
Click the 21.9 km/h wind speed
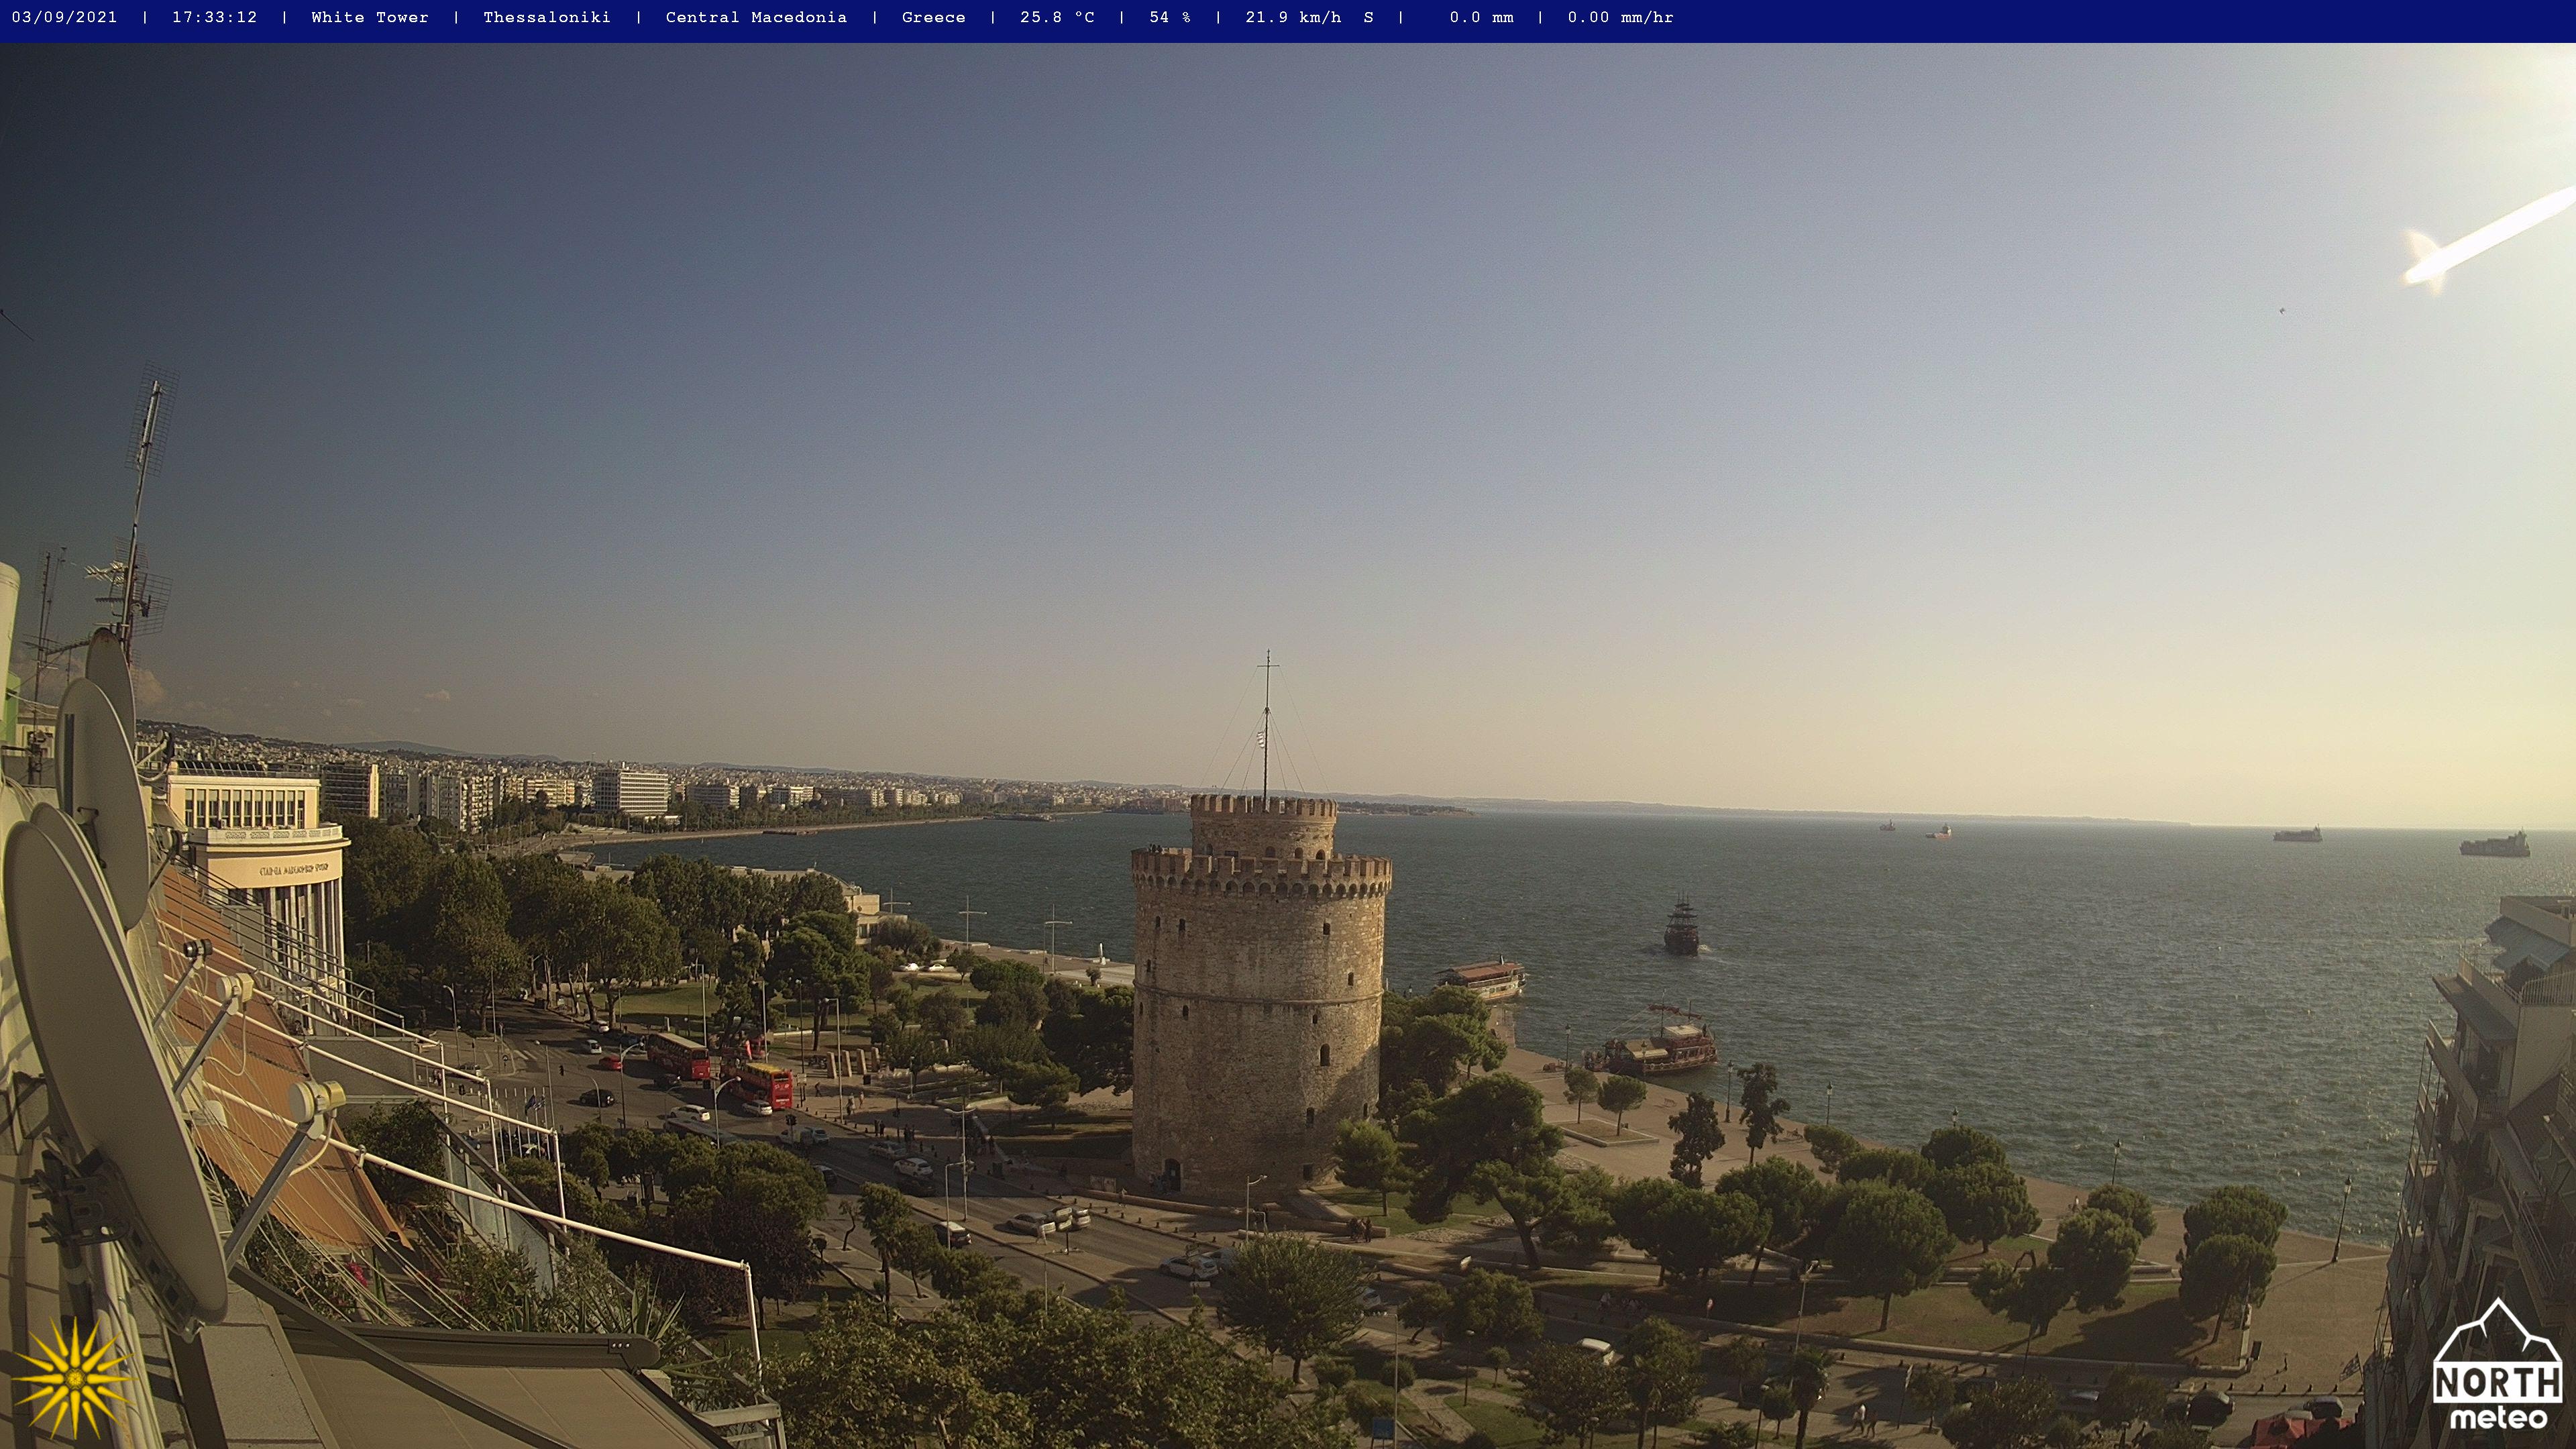point(1292,17)
